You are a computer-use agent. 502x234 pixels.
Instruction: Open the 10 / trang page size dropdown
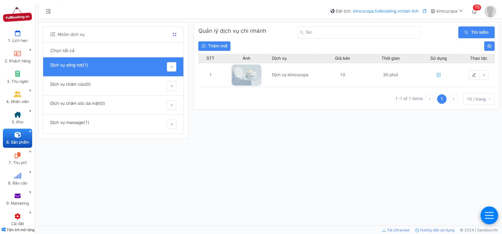479,99
